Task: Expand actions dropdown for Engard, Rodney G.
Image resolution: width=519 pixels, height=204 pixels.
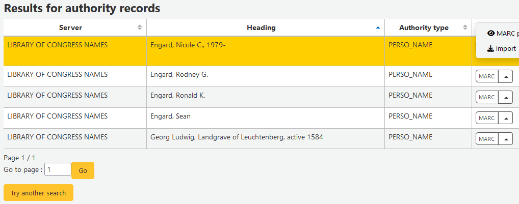Action: tap(505, 76)
